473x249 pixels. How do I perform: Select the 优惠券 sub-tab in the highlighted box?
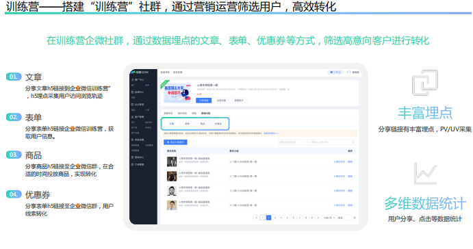click(218, 124)
